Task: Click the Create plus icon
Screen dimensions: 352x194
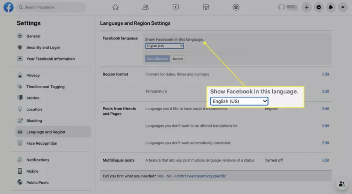Action: (x=306, y=7)
